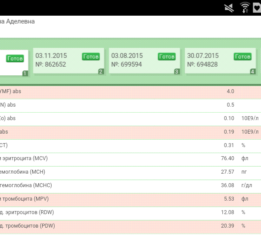Tap the Wi-Fi signal status icon
Screen dimensions: 261x235
pyautogui.click(x=244, y=7)
